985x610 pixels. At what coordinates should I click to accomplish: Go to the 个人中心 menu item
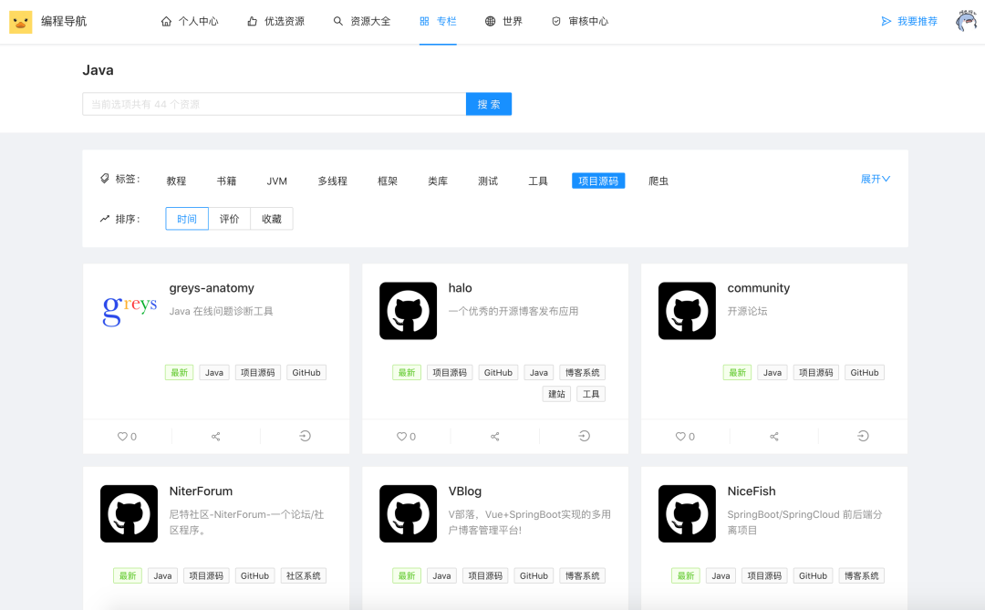pos(190,21)
